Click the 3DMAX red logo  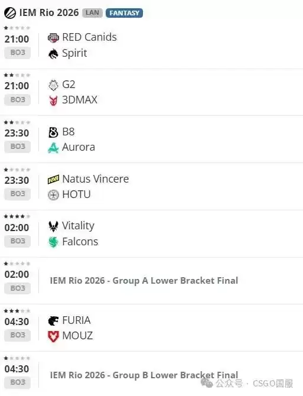pyautogui.click(x=53, y=100)
